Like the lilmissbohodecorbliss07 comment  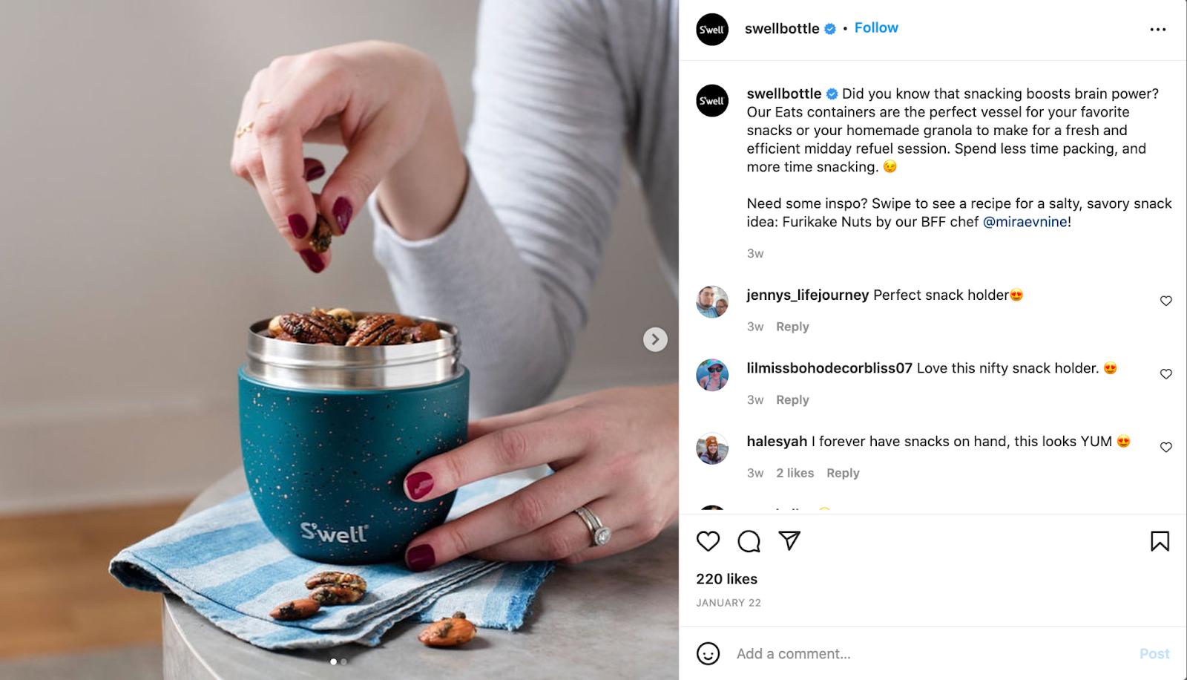(1166, 374)
